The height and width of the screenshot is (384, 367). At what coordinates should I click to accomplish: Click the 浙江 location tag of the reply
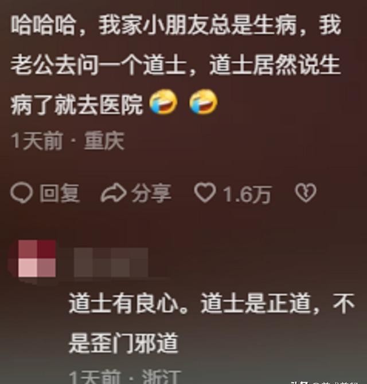[x=162, y=377]
